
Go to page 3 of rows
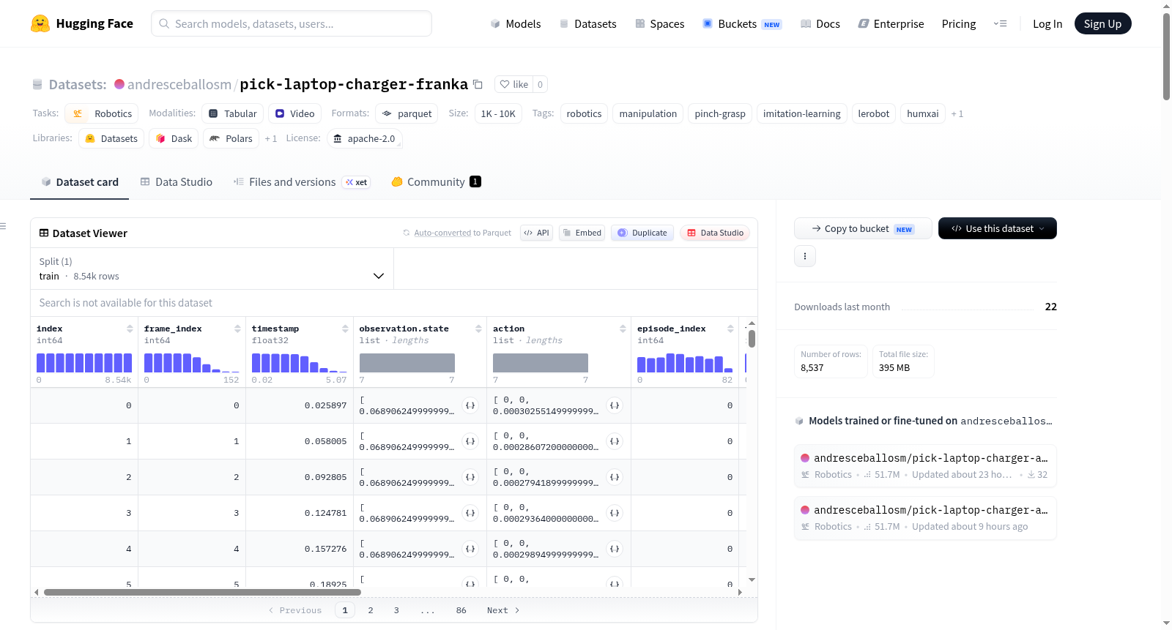point(396,610)
